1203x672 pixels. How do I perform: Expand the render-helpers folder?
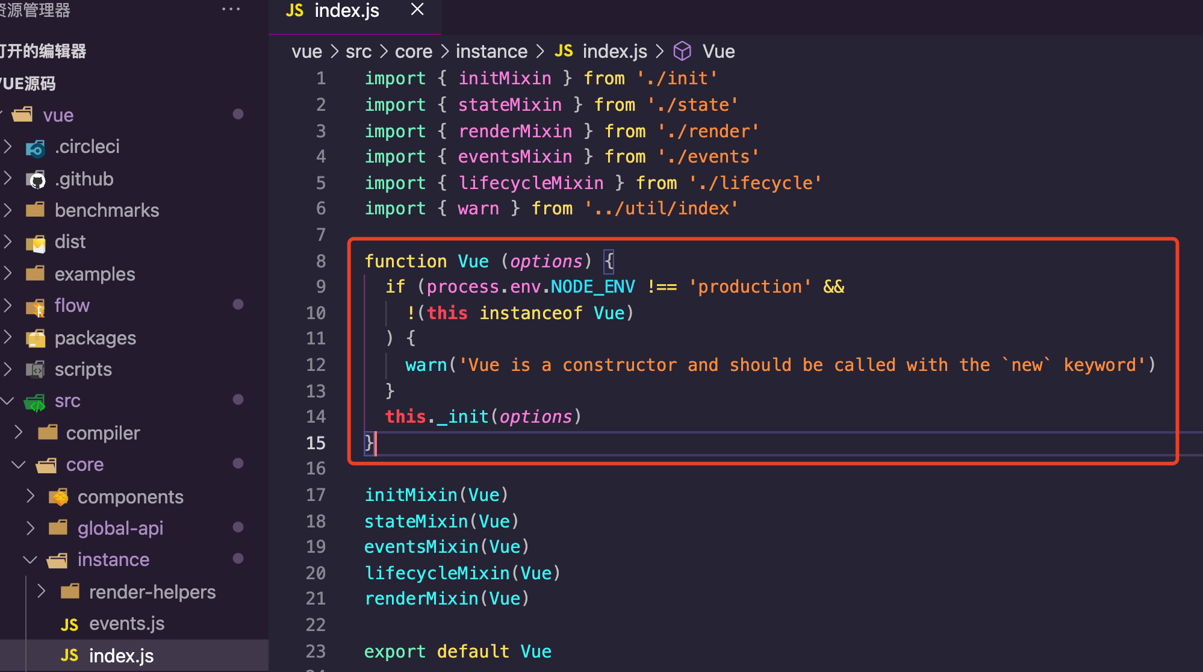[x=42, y=592]
